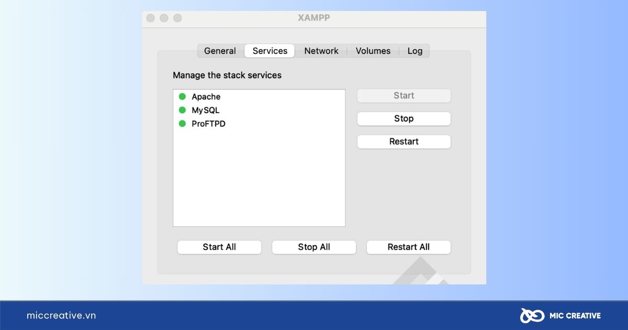Select the Services tab
628x330 pixels.
[270, 51]
